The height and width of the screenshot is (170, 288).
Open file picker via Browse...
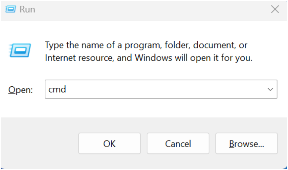point(246,144)
